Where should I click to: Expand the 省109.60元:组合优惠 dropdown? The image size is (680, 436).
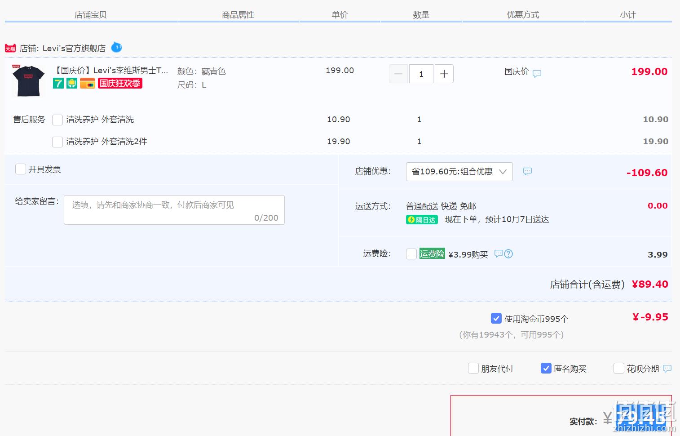(459, 172)
